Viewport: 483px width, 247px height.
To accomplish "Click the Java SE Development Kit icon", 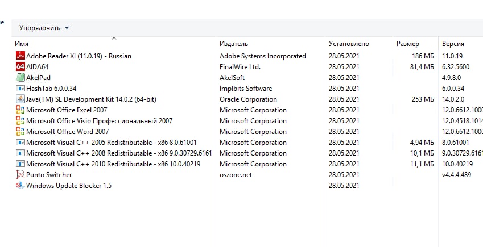I will pos(20,99).
